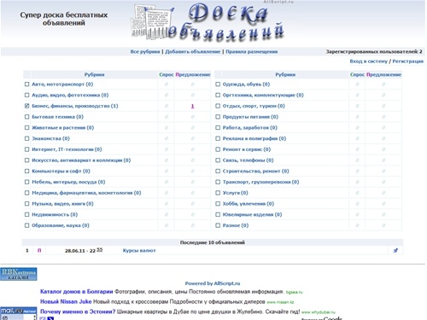
Task: Click the date 28.06.11 - 22 text
Action: [80, 251]
